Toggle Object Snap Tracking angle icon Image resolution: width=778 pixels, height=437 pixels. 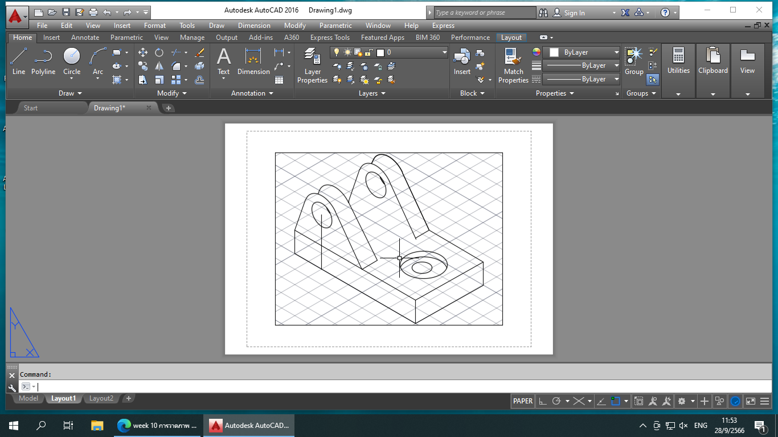[601, 401]
